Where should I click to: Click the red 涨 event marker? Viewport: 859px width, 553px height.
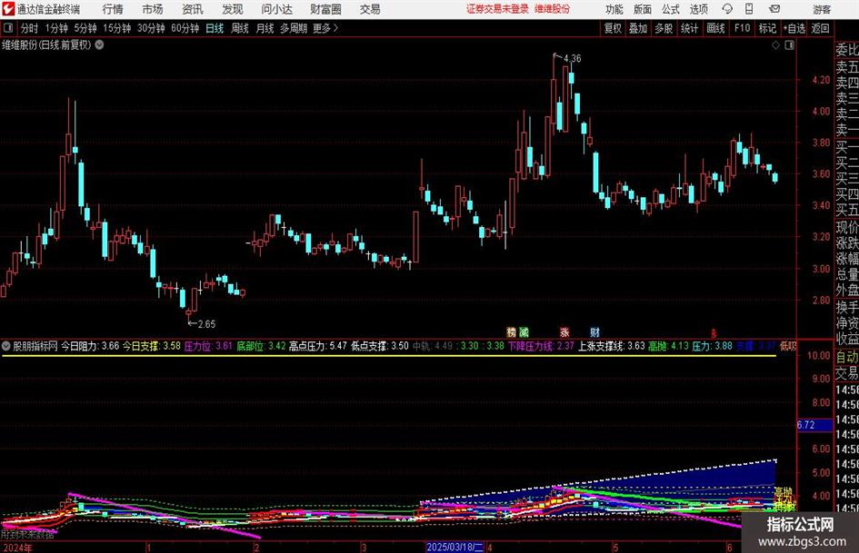564,331
